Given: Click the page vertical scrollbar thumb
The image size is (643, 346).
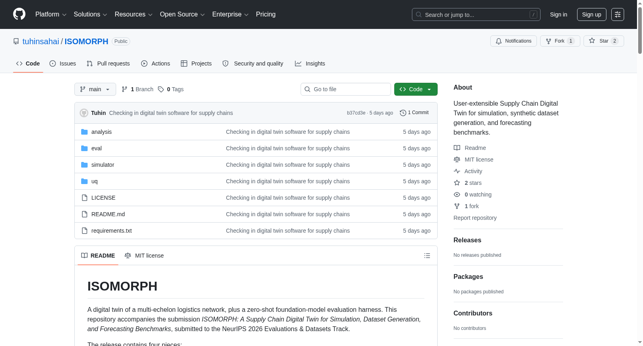Looking at the screenshot, I should 640,30.
